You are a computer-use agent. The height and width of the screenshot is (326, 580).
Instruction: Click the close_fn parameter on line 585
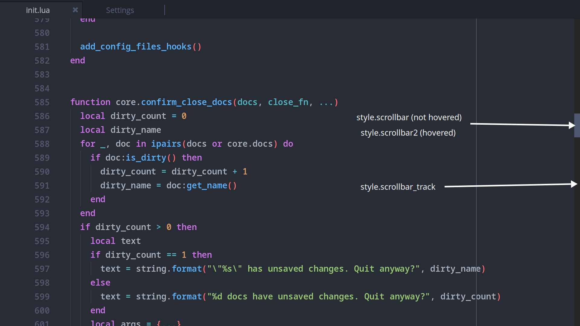click(x=288, y=102)
